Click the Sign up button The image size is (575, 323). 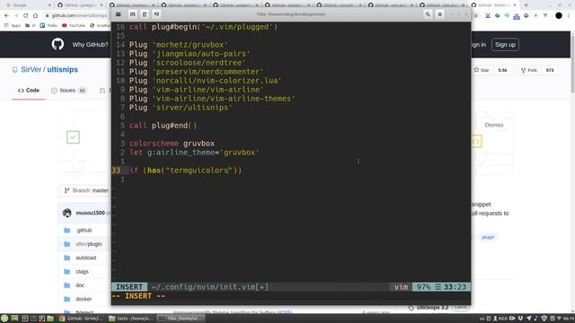505,45
